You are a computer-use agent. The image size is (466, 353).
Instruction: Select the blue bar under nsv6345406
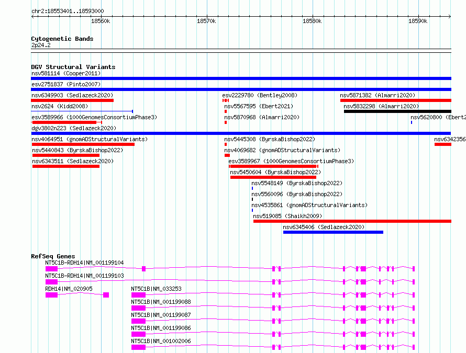pos(333,232)
